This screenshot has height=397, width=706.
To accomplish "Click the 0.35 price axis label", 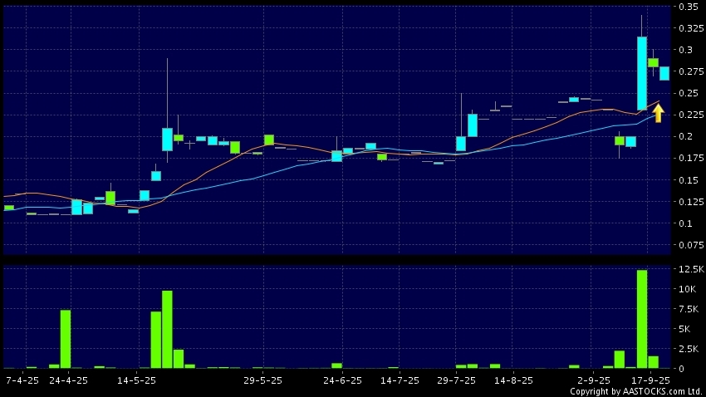I will click(x=689, y=7).
